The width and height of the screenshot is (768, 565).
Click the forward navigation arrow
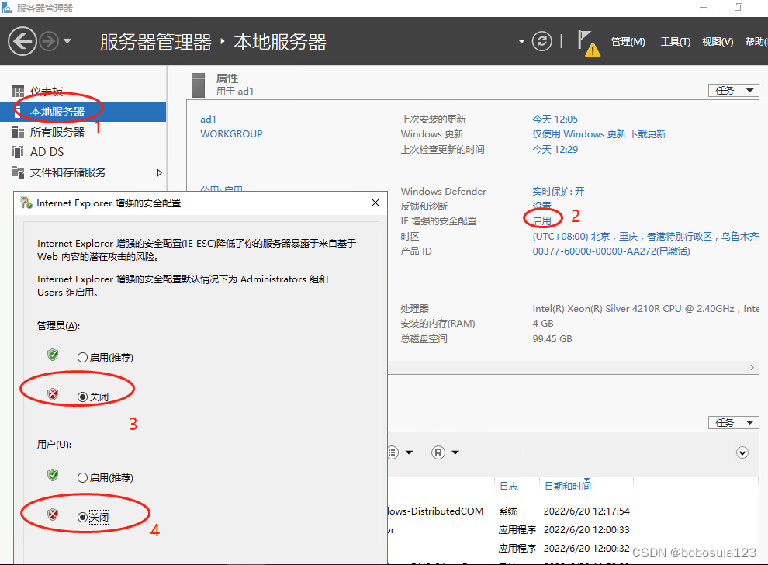49,41
